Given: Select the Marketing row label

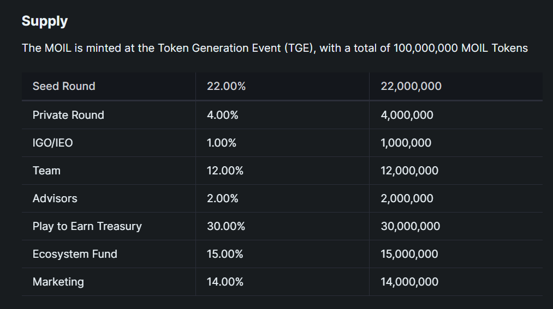Looking at the screenshot, I should click(x=58, y=282).
